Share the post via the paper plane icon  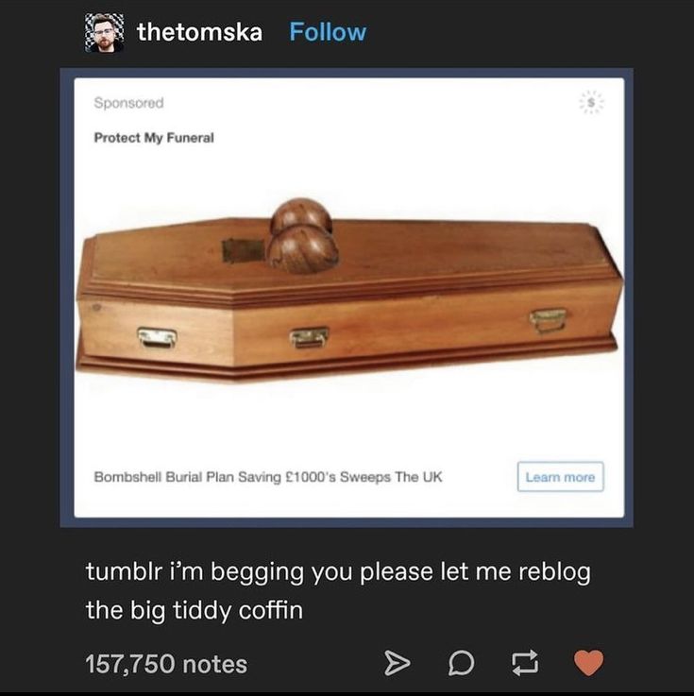click(x=397, y=663)
